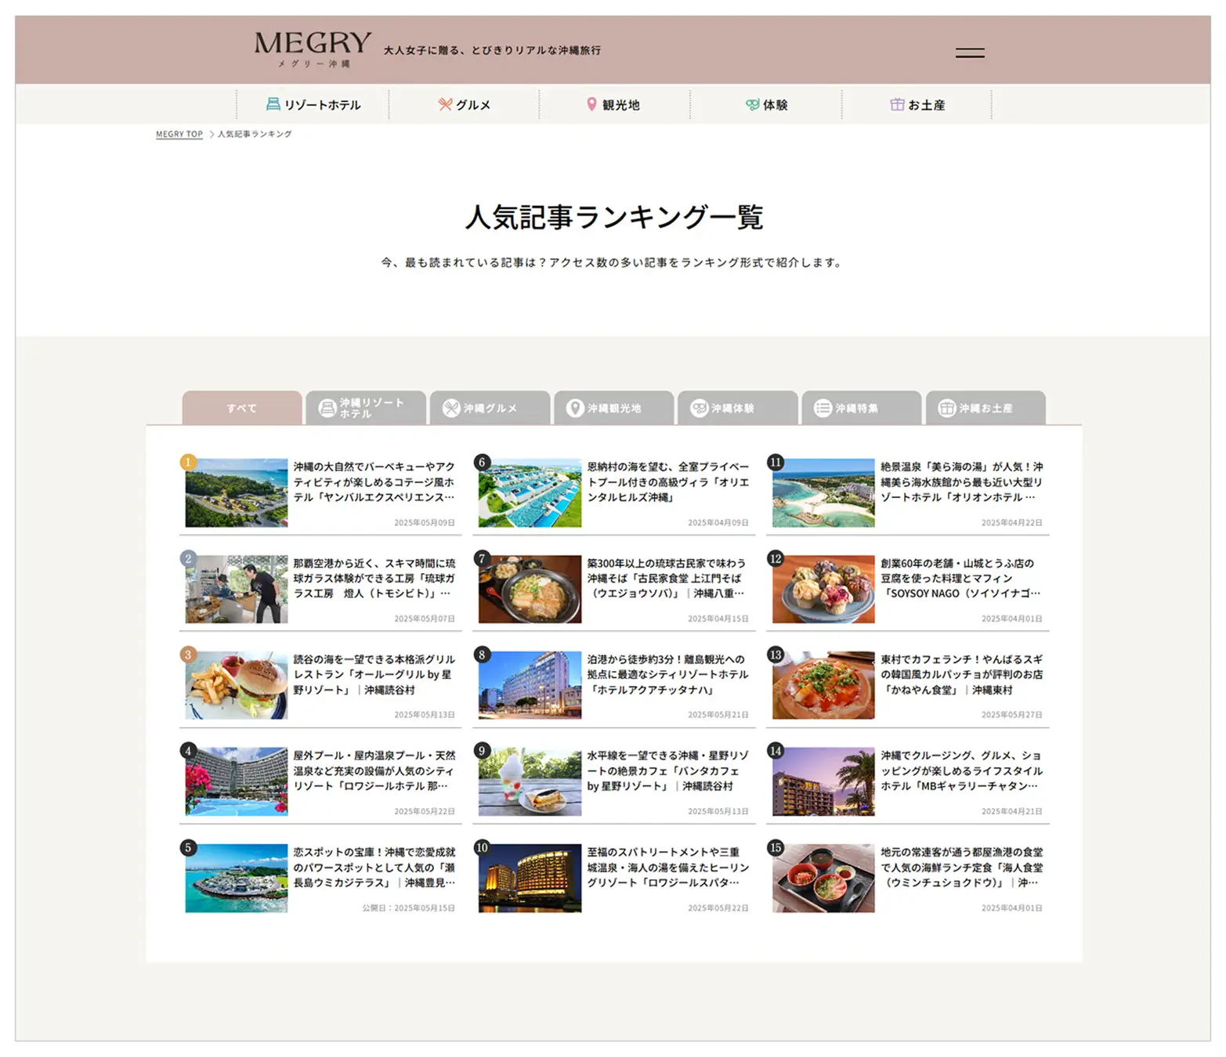Open rank 6 article about オリエンタルヒルズ沖縄
Image resolution: width=1226 pixels, height=1057 pixels.
point(667,482)
